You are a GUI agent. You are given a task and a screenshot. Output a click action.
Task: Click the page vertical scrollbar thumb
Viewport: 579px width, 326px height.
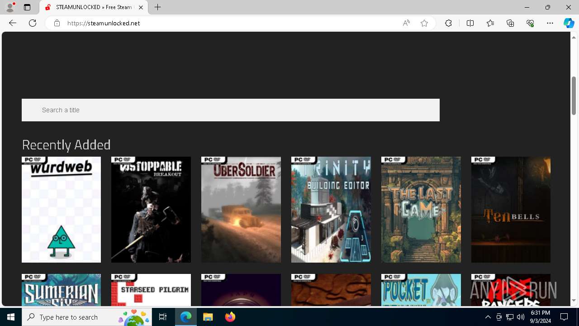tap(574, 96)
